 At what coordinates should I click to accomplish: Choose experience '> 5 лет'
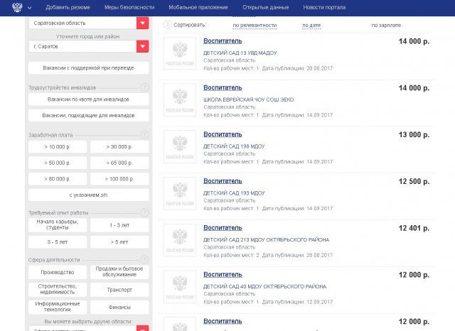pyautogui.click(x=119, y=242)
